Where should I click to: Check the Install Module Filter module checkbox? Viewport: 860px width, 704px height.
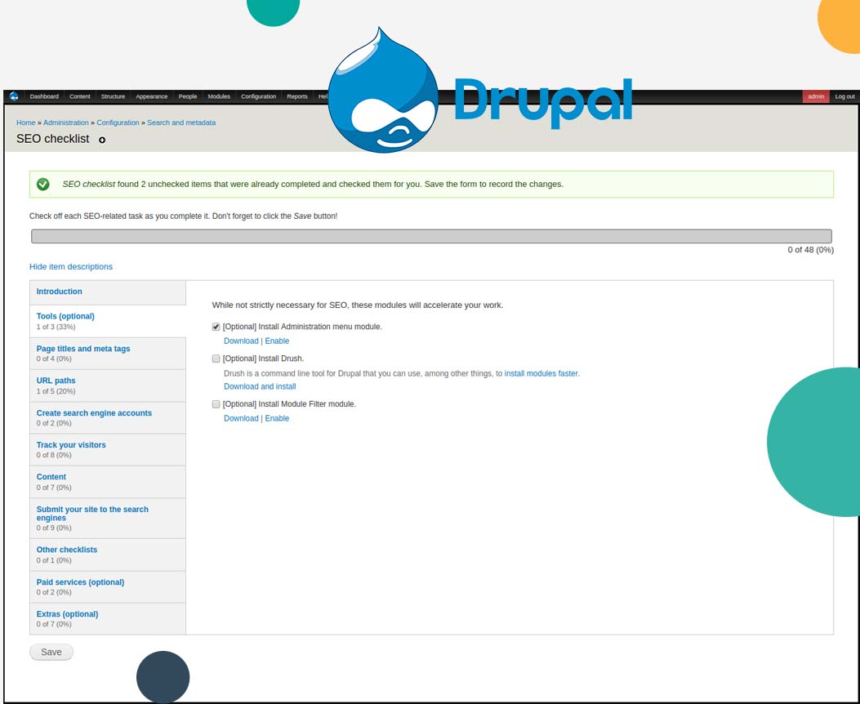coord(216,404)
